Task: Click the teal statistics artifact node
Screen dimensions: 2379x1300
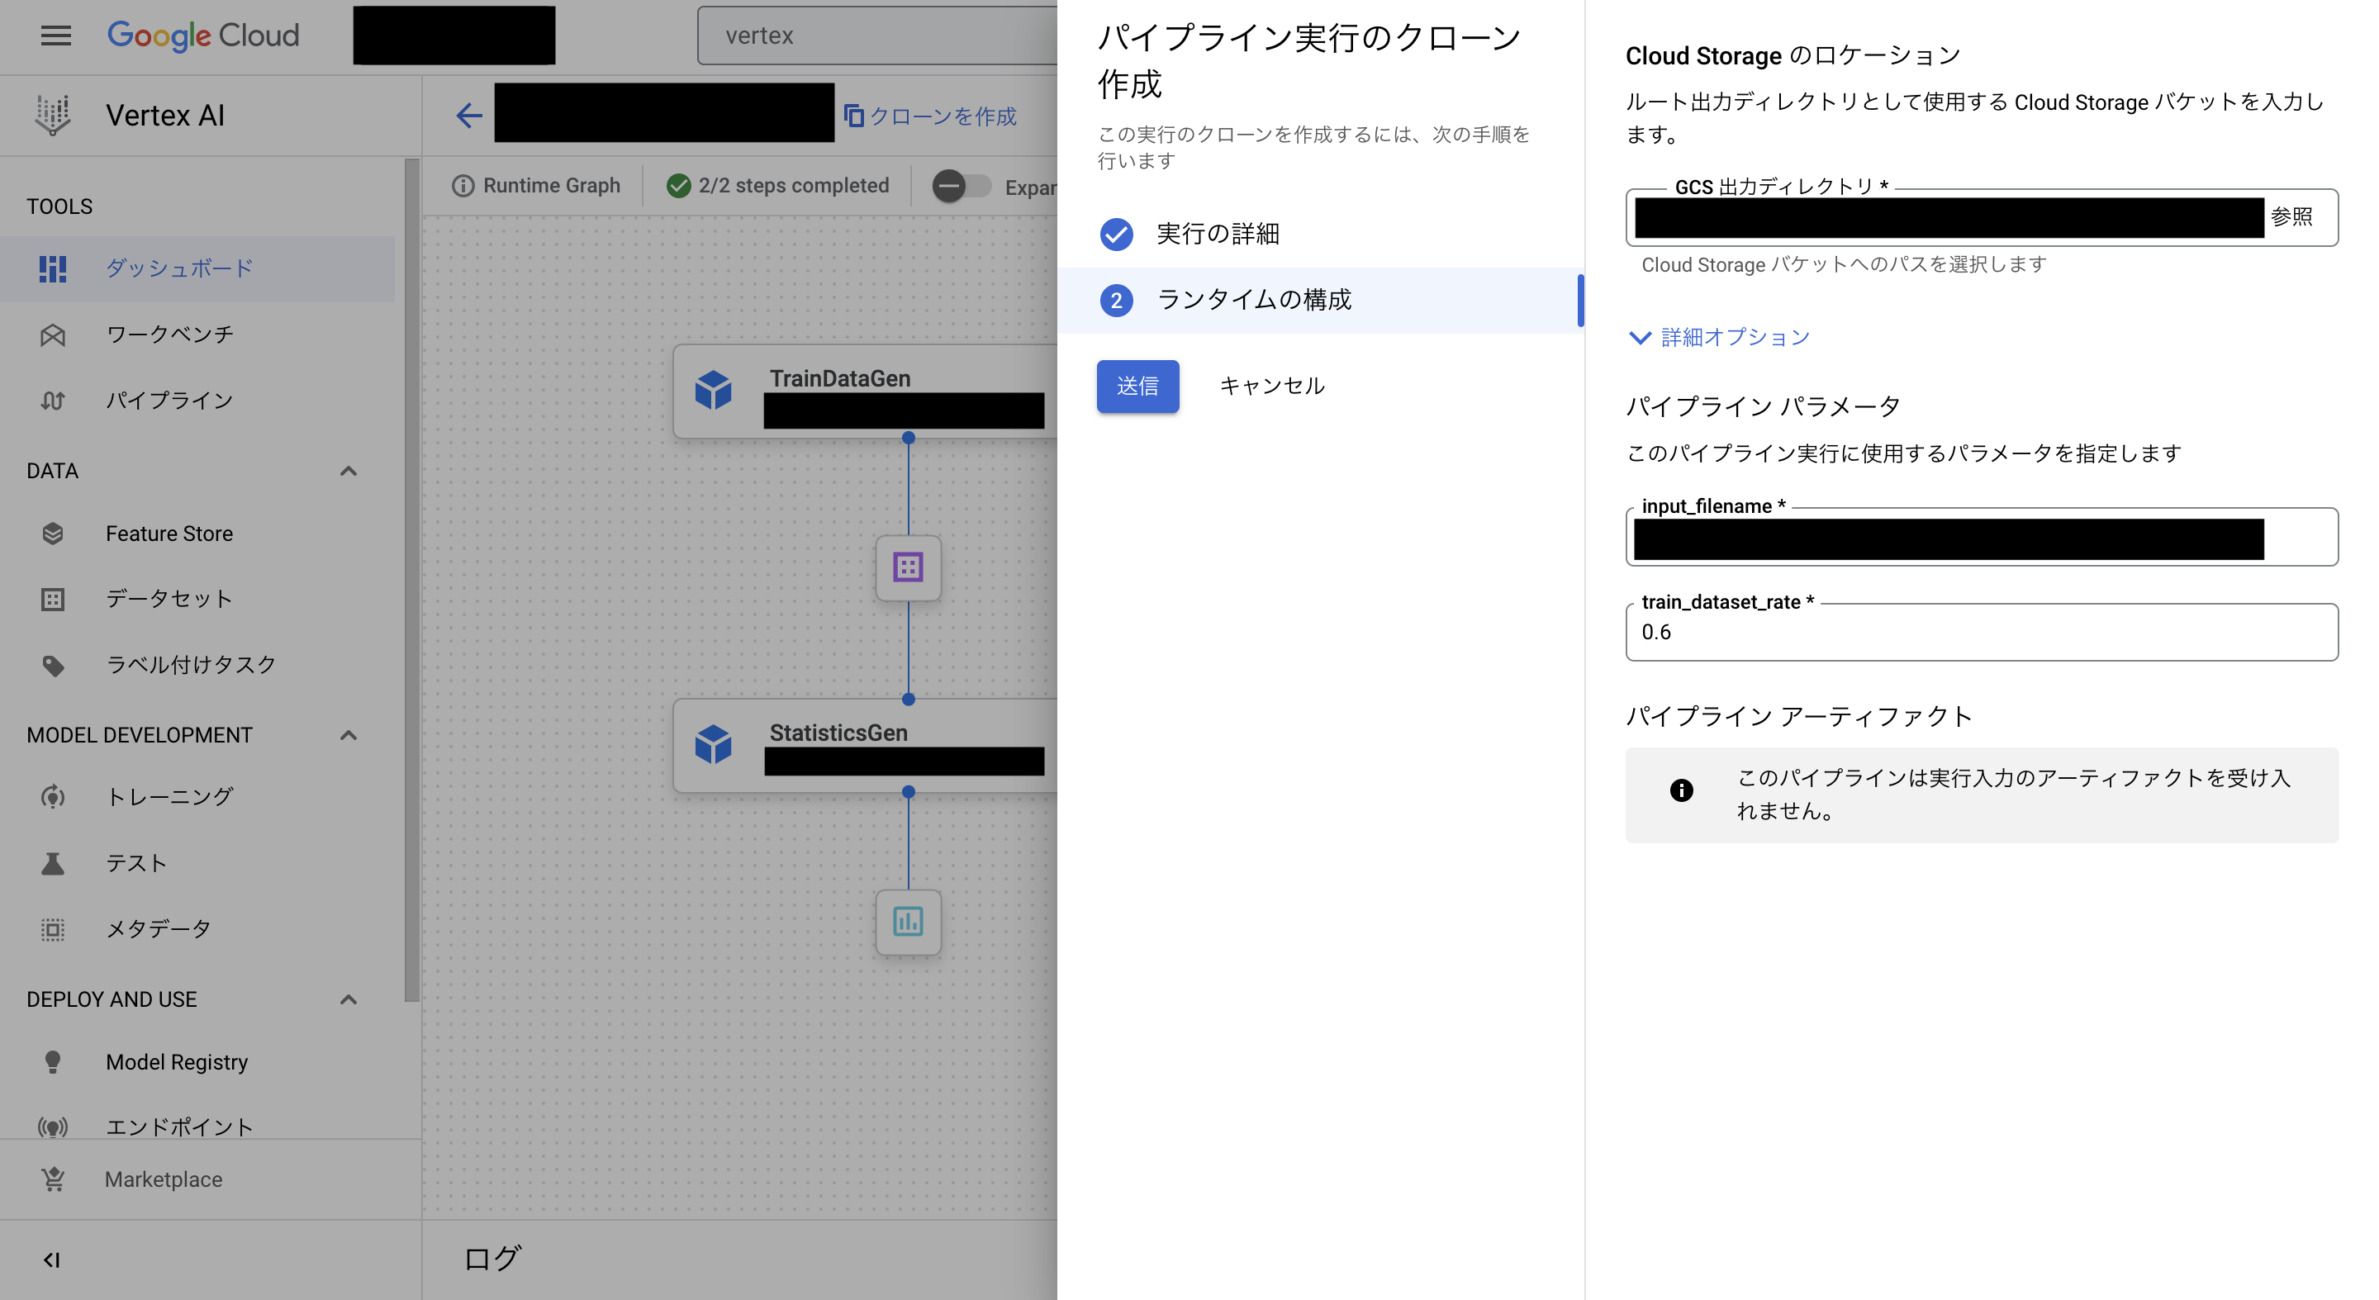Action: 909,922
